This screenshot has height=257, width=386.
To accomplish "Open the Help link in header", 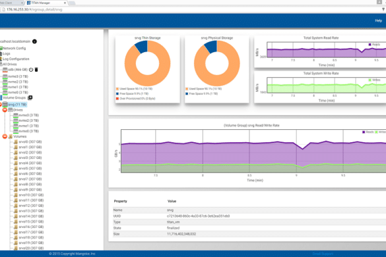I will pyautogui.click(x=378, y=20).
